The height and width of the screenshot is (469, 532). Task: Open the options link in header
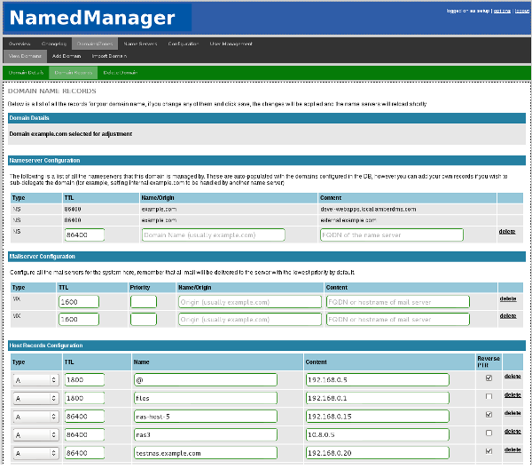(x=502, y=11)
